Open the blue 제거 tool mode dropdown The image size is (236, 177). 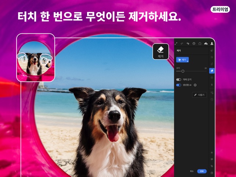tap(182, 60)
